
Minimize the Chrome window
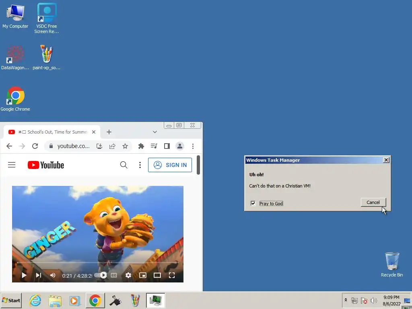pos(169,126)
